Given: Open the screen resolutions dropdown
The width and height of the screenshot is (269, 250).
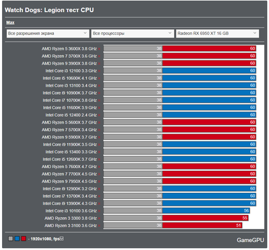Looking at the screenshot, I should (x=48, y=34).
